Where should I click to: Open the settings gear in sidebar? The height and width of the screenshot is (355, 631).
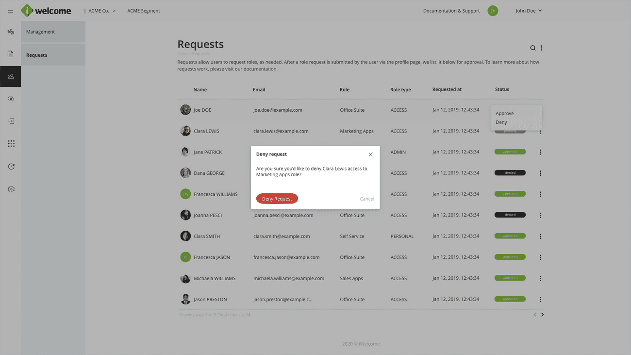click(x=11, y=189)
